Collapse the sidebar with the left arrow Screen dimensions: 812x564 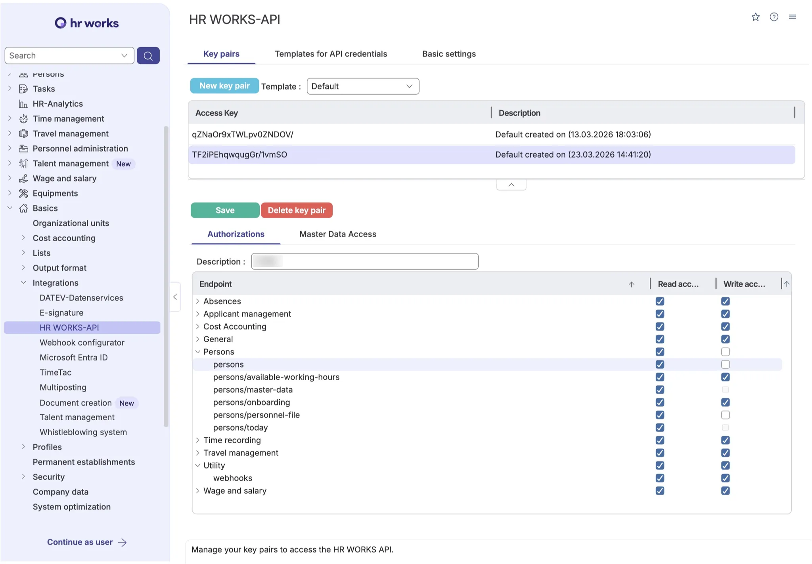click(175, 297)
